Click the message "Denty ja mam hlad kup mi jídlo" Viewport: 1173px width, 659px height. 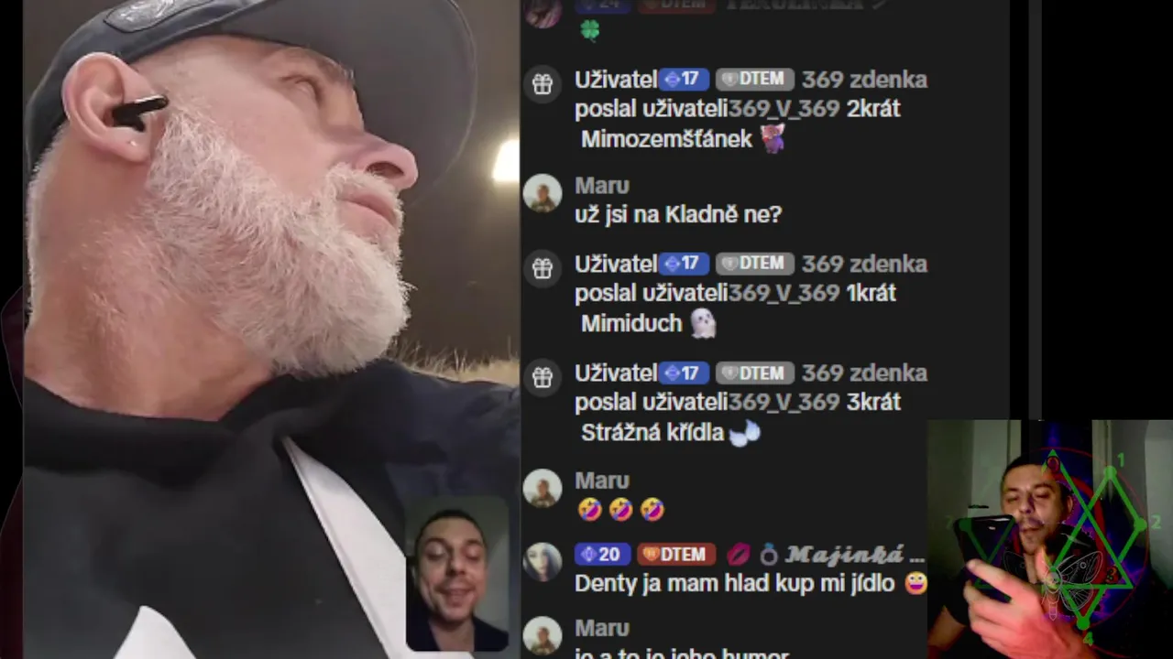click(735, 583)
